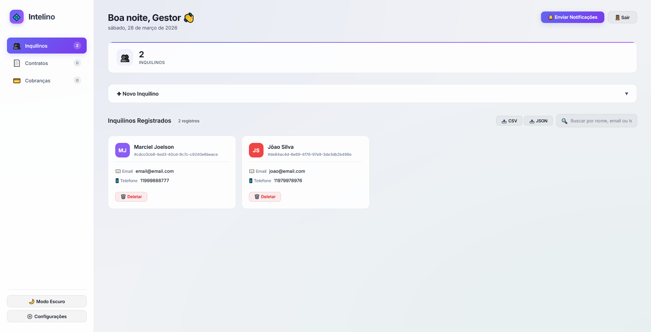This screenshot has width=651, height=332.
Task: Expand the Novo Inquilino panel arrow
Action: (626, 94)
